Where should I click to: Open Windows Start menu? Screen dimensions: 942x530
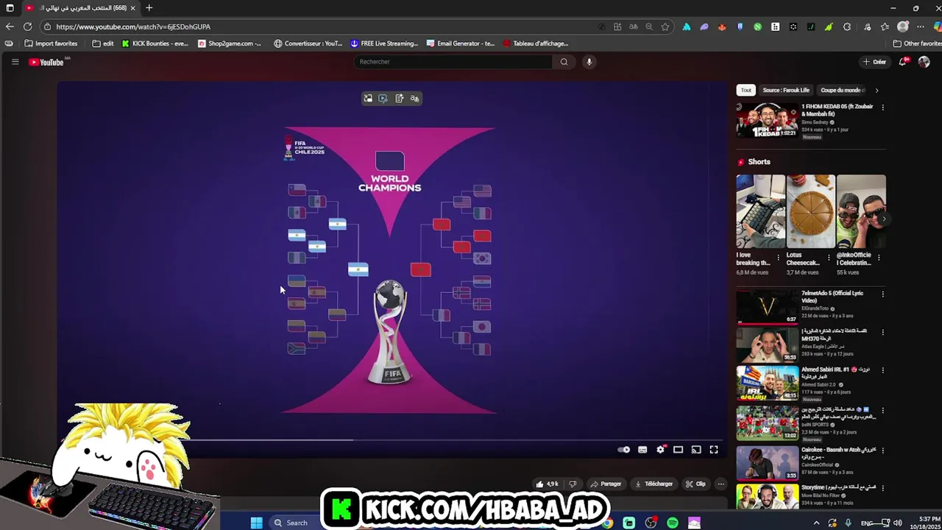[256, 523]
